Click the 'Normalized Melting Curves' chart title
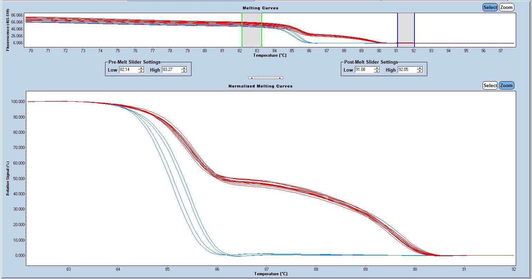 (x=260, y=86)
